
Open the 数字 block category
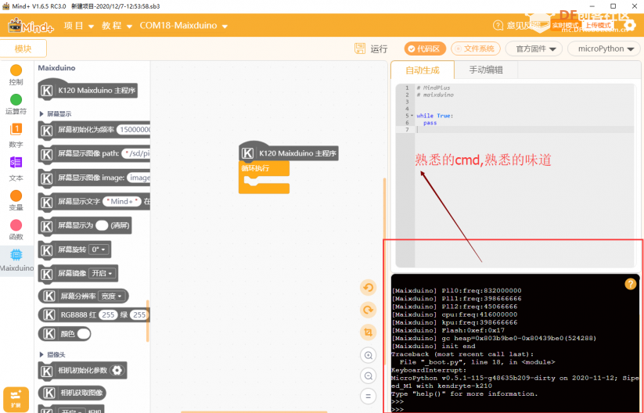(16, 135)
